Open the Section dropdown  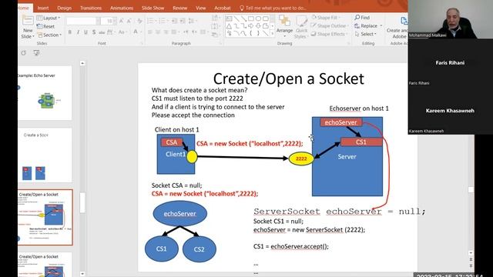[x=49, y=35]
